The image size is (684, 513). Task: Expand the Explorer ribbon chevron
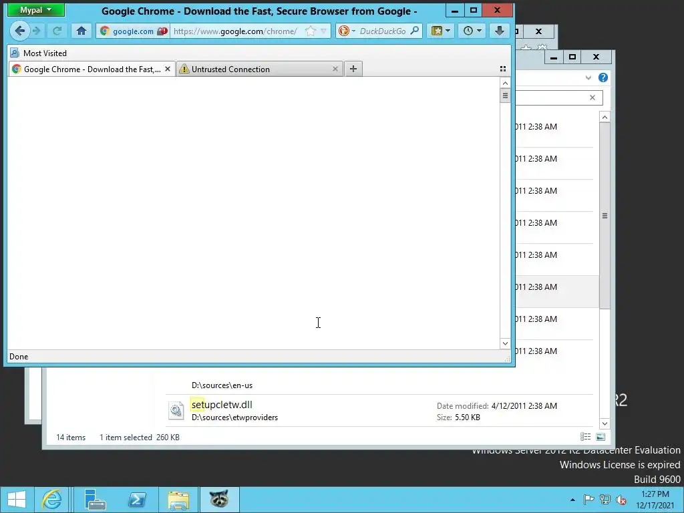[x=588, y=77]
